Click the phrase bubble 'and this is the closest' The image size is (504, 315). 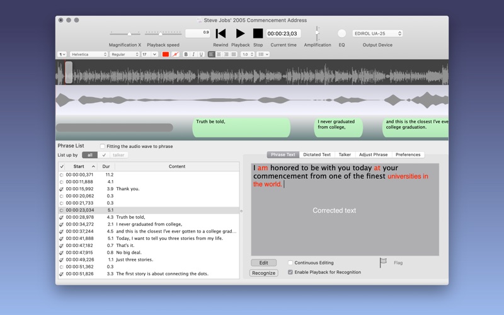point(415,128)
